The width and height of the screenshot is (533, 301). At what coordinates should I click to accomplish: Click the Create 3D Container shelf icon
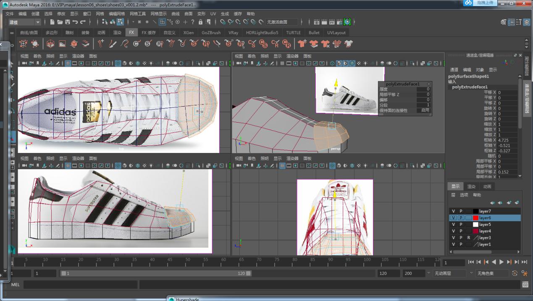(x=50, y=43)
